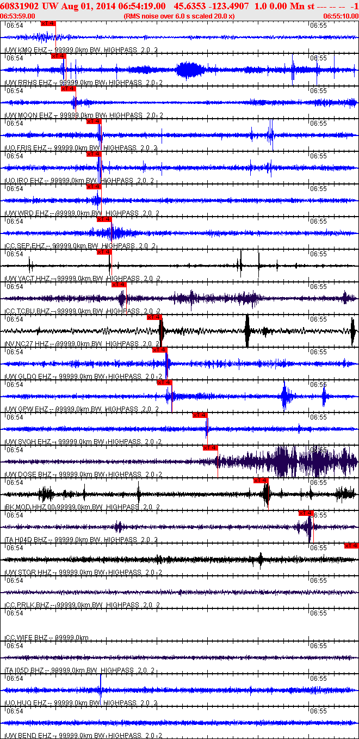This screenshot has height=739, width=359.
Task: Select the pick flag on RRHS trace
Action: (59, 56)
